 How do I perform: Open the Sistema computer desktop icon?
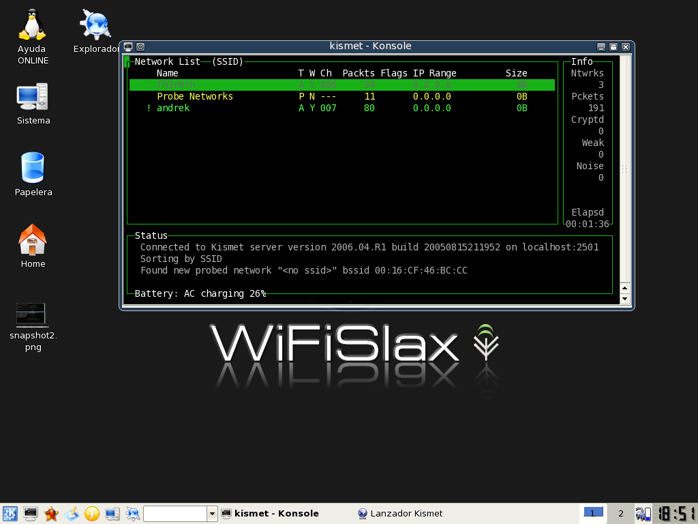(x=33, y=97)
